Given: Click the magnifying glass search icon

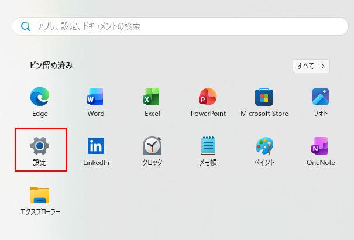Looking at the screenshot, I should pyautogui.click(x=25, y=26).
